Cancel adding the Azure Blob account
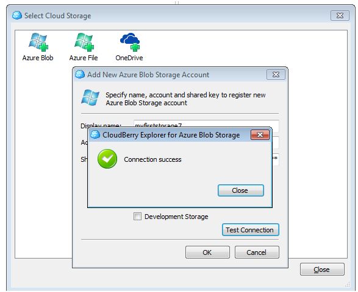The height and width of the screenshot is (292, 358). [257, 252]
